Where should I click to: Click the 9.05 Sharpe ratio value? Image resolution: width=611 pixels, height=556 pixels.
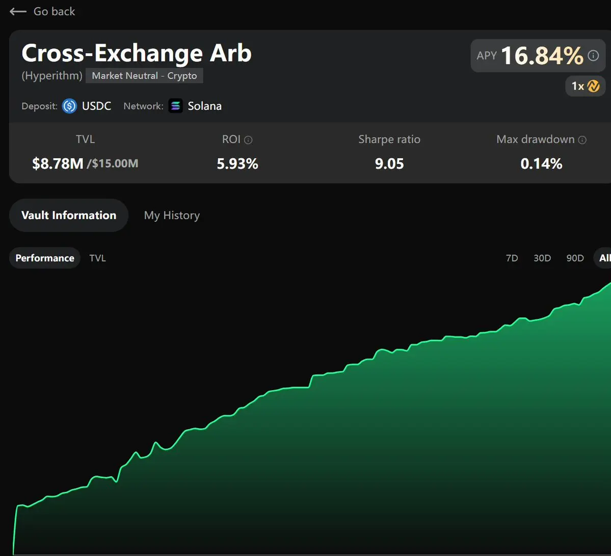pyautogui.click(x=389, y=163)
